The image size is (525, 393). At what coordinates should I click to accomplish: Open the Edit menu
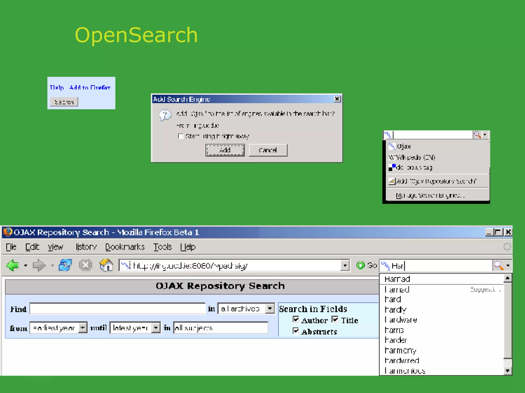click(32, 247)
